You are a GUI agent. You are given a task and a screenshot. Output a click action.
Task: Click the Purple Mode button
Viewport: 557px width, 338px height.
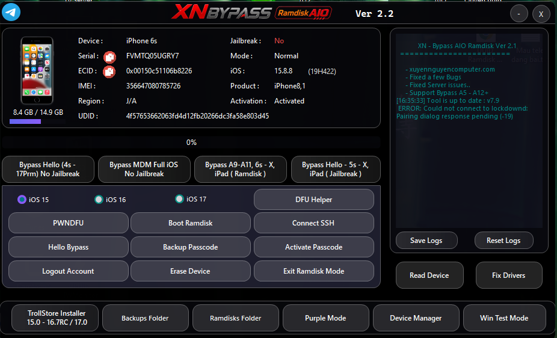(326, 318)
